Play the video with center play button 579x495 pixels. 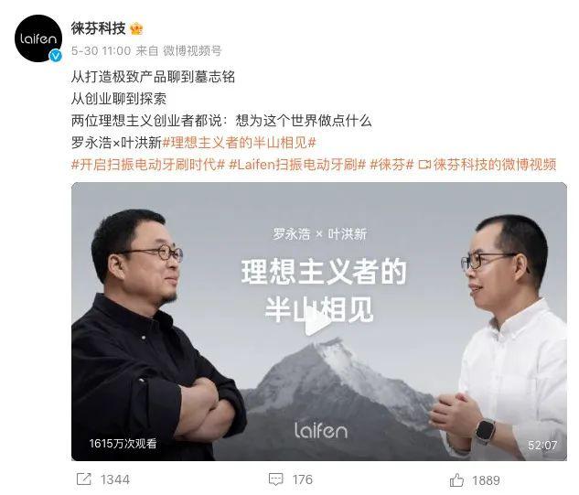(318, 322)
